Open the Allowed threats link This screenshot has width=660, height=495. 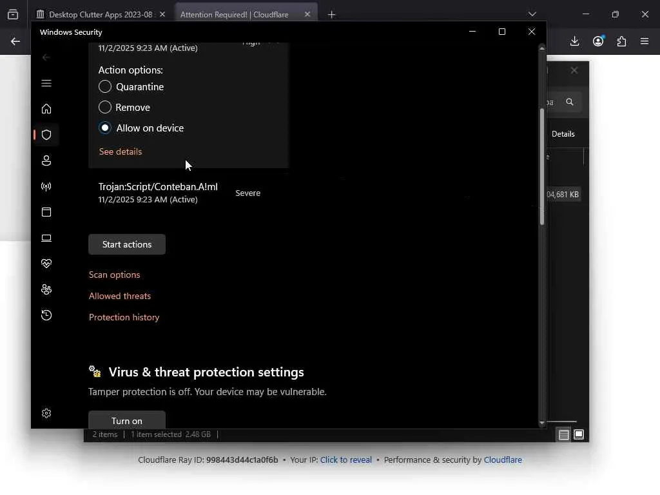(x=120, y=296)
